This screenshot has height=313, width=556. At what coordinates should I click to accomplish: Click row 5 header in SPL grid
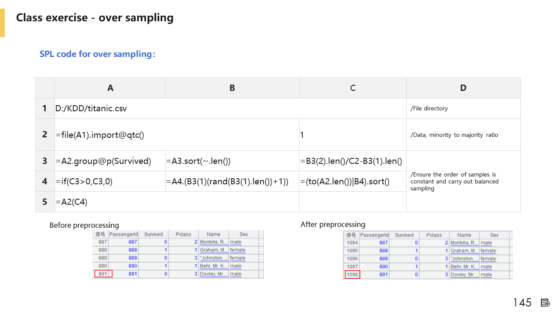pos(45,202)
